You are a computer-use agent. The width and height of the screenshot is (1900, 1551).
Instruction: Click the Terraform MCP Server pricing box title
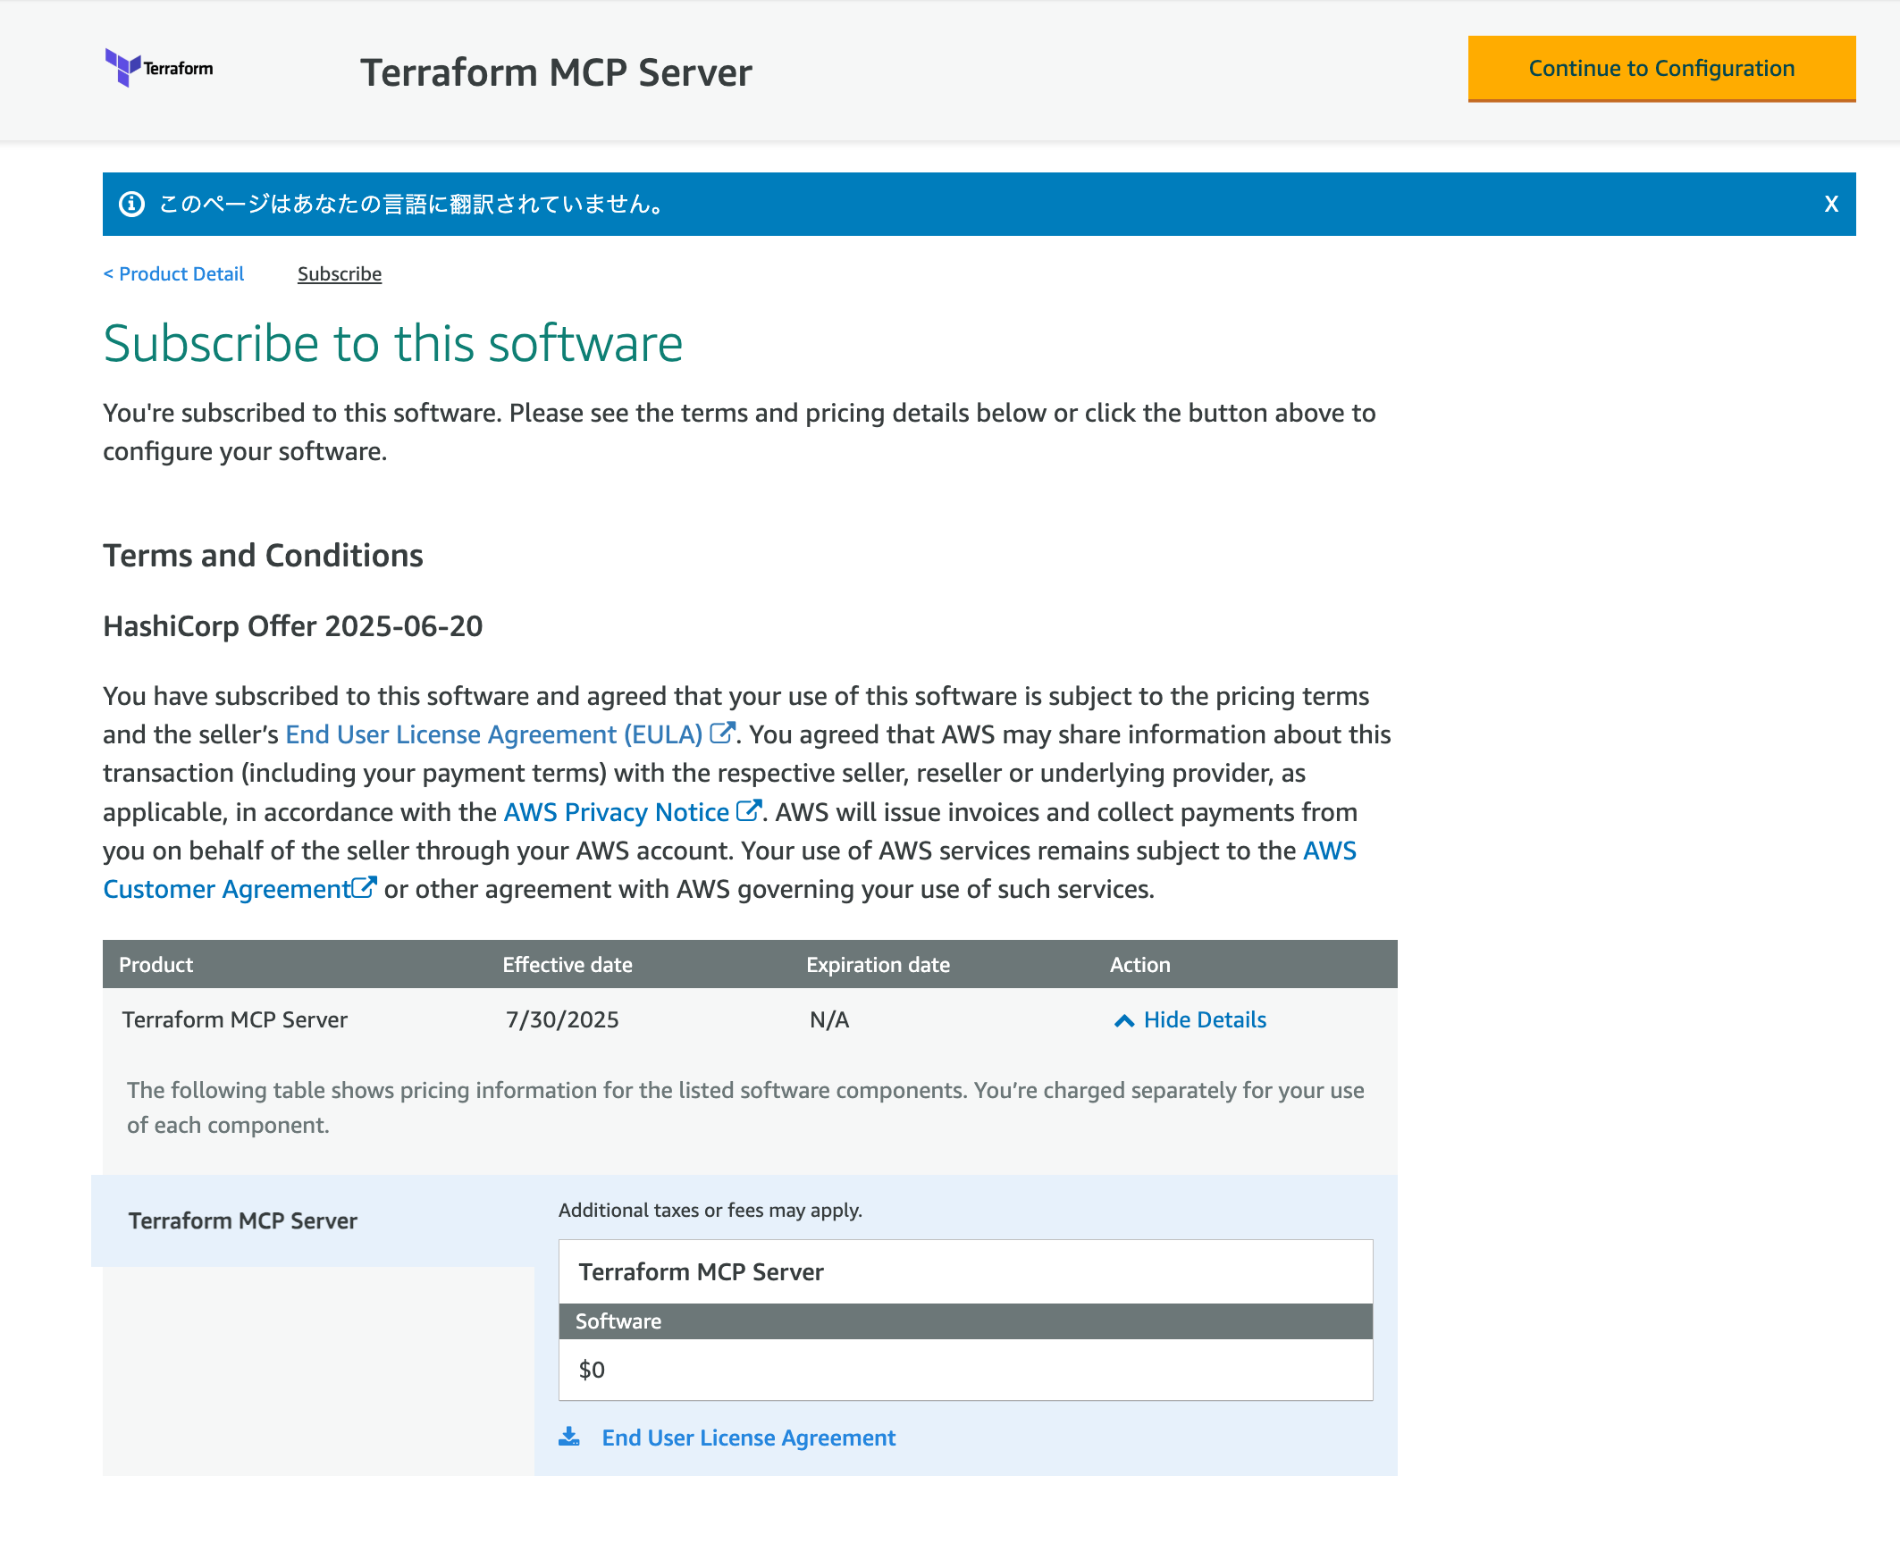click(x=702, y=1272)
